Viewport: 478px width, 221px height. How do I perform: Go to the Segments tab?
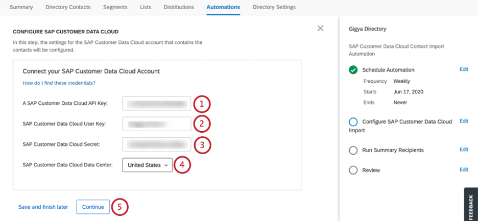(115, 7)
